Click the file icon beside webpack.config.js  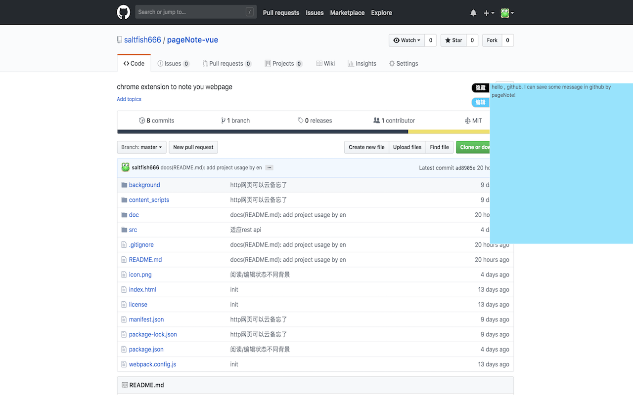(124, 364)
